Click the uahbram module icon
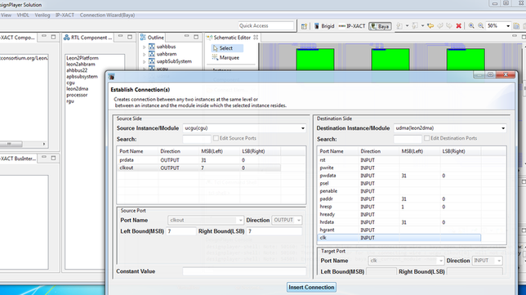Screen dimensions: 526x295 (x=152, y=54)
